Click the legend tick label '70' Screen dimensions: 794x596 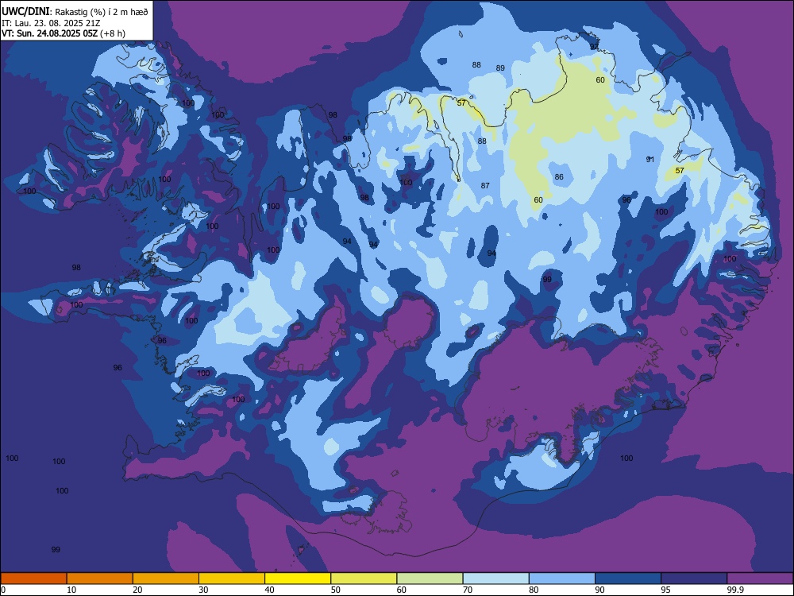(468, 590)
